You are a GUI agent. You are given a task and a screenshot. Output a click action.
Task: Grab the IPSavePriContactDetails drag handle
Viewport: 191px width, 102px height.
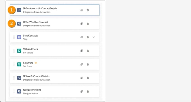(x=14, y=78)
